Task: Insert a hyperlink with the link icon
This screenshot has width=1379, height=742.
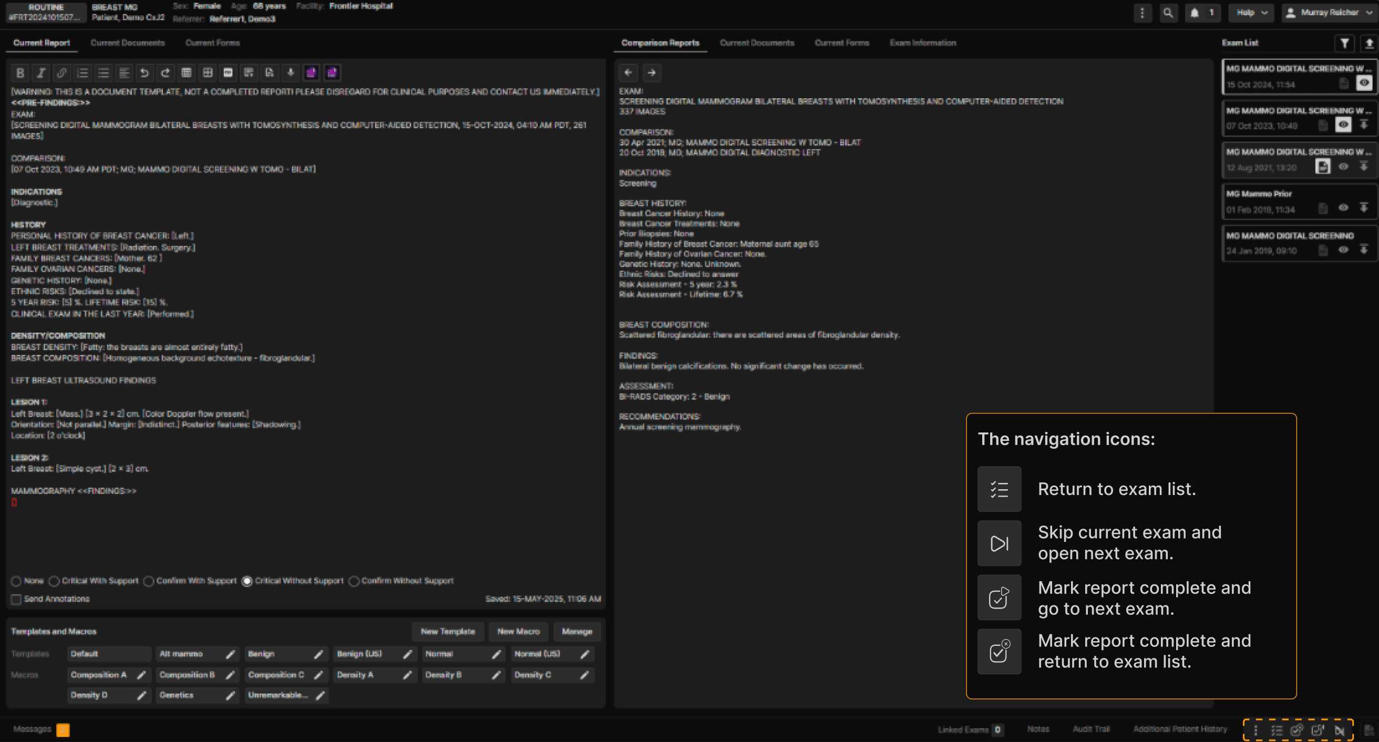Action: pos(61,73)
